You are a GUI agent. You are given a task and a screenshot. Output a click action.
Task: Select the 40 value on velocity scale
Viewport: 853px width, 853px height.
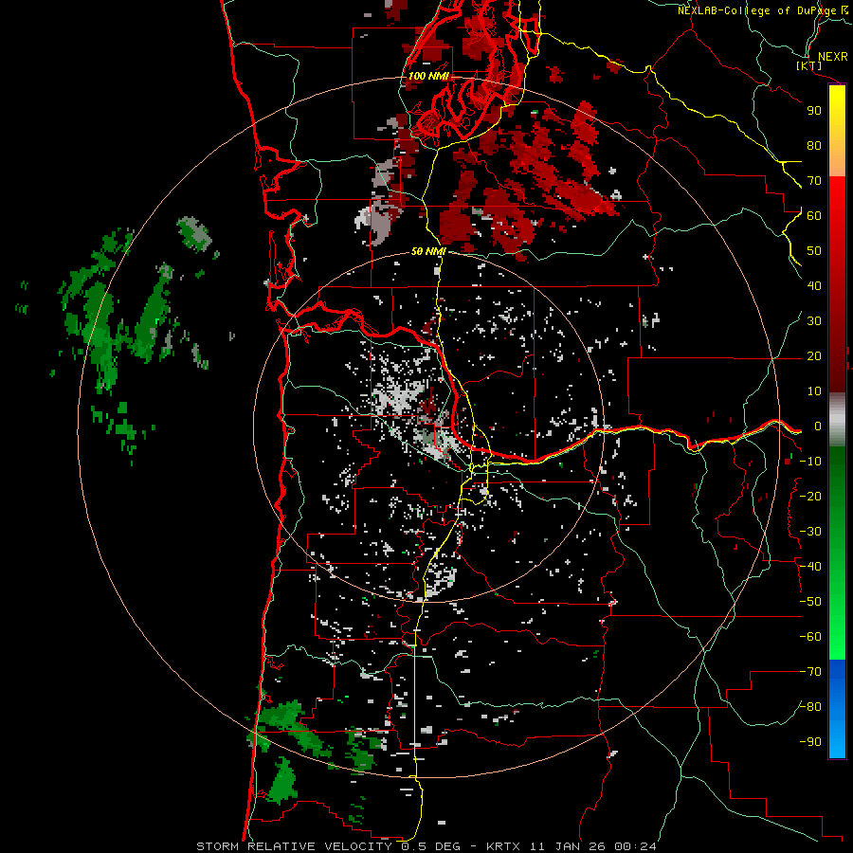tap(814, 286)
